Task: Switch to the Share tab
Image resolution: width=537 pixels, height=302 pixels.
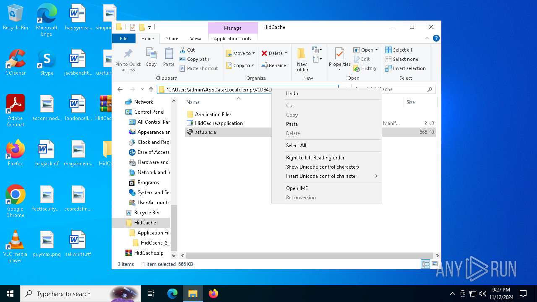Action: coord(172,38)
